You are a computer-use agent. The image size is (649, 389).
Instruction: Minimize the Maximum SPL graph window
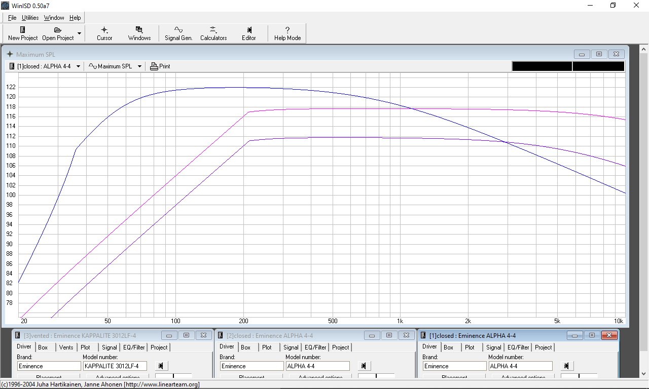tap(582, 54)
